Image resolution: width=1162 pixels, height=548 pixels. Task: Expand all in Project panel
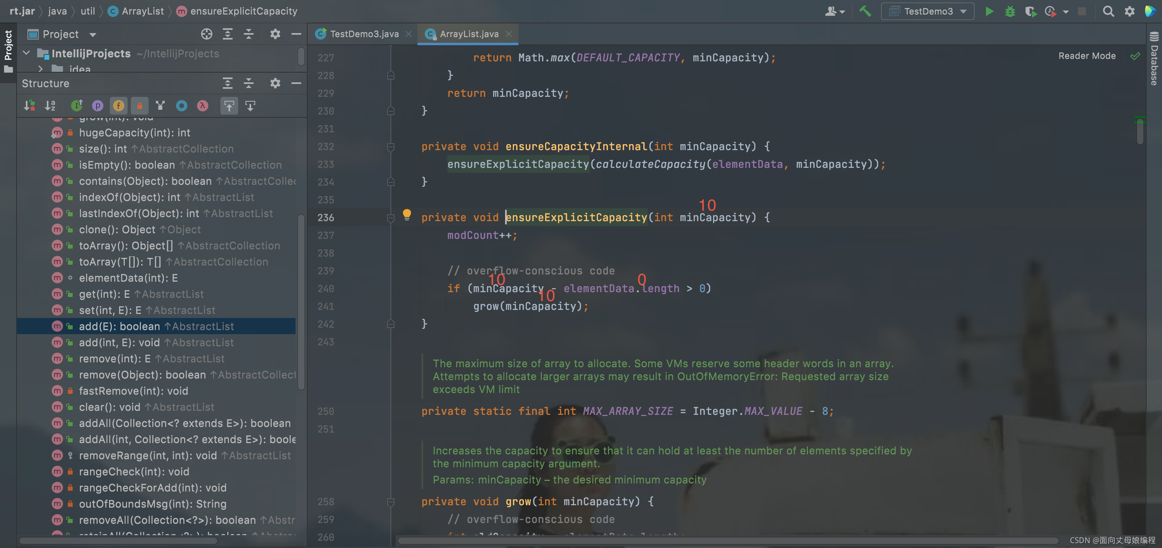(x=227, y=34)
